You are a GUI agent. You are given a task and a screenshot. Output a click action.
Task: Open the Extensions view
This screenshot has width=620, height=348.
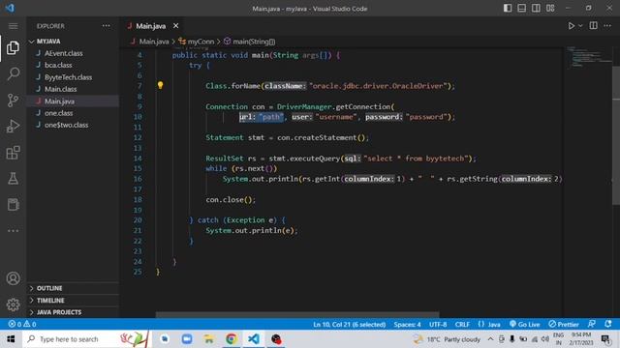13,153
